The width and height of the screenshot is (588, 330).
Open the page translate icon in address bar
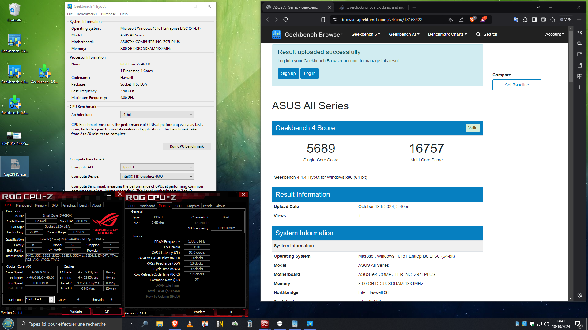[x=450, y=20]
